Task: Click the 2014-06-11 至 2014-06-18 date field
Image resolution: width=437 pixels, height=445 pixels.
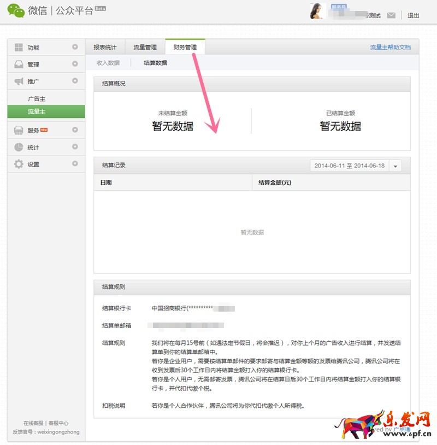Action: [349, 166]
